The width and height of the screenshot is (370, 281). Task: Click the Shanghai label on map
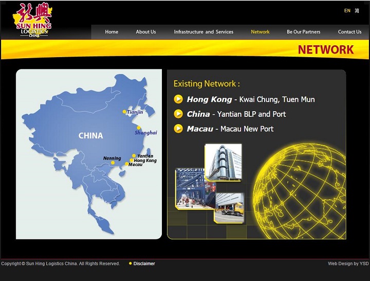(146, 133)
